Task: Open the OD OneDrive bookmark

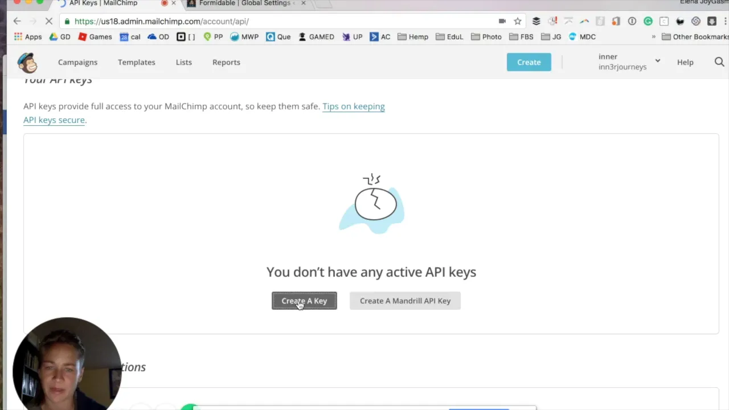Action: [158, 36]
